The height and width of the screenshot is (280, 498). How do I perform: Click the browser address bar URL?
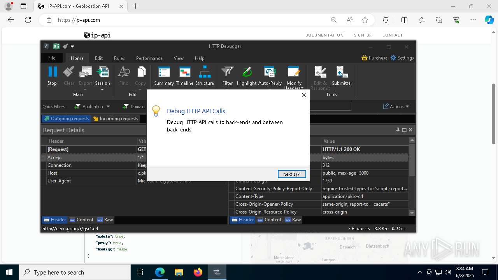(x=79, y=20)
